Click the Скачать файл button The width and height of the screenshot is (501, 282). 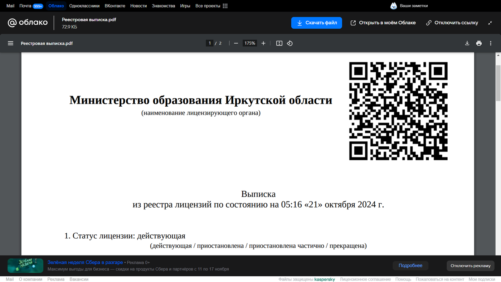pos(317,23)
